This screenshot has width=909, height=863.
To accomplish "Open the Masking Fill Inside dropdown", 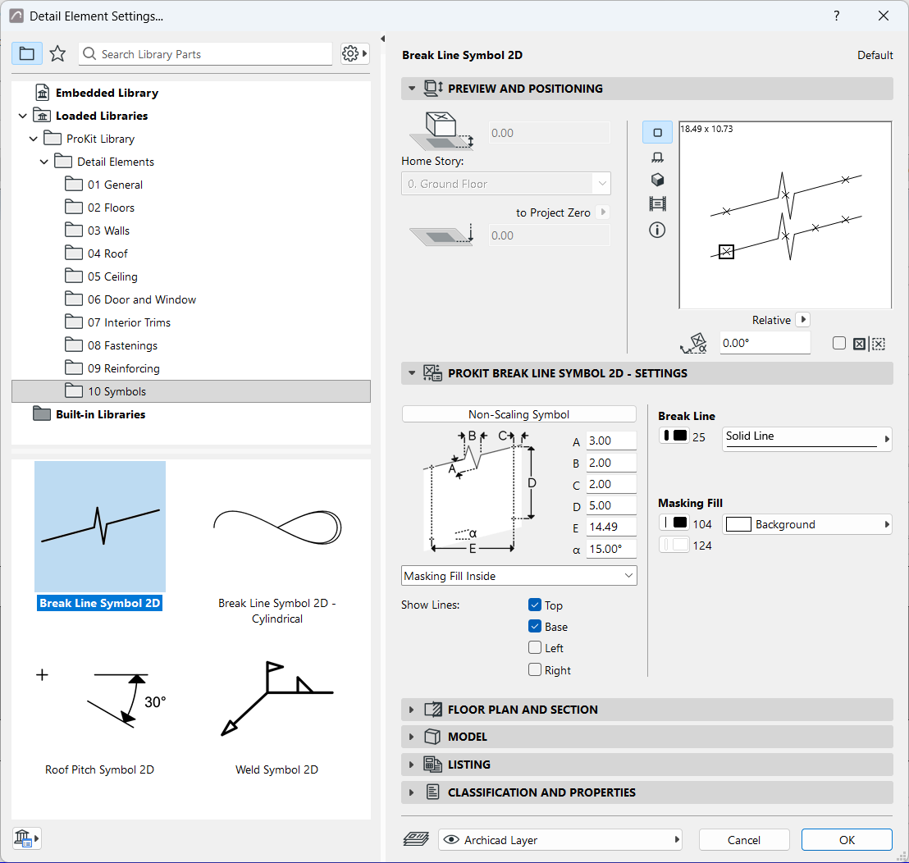I will click(x=518, y=576).
